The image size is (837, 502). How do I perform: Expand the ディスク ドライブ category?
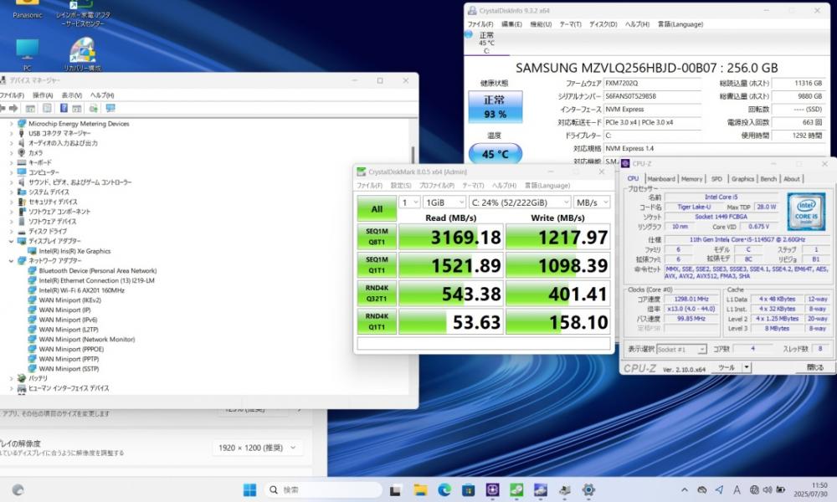point(11,232)
